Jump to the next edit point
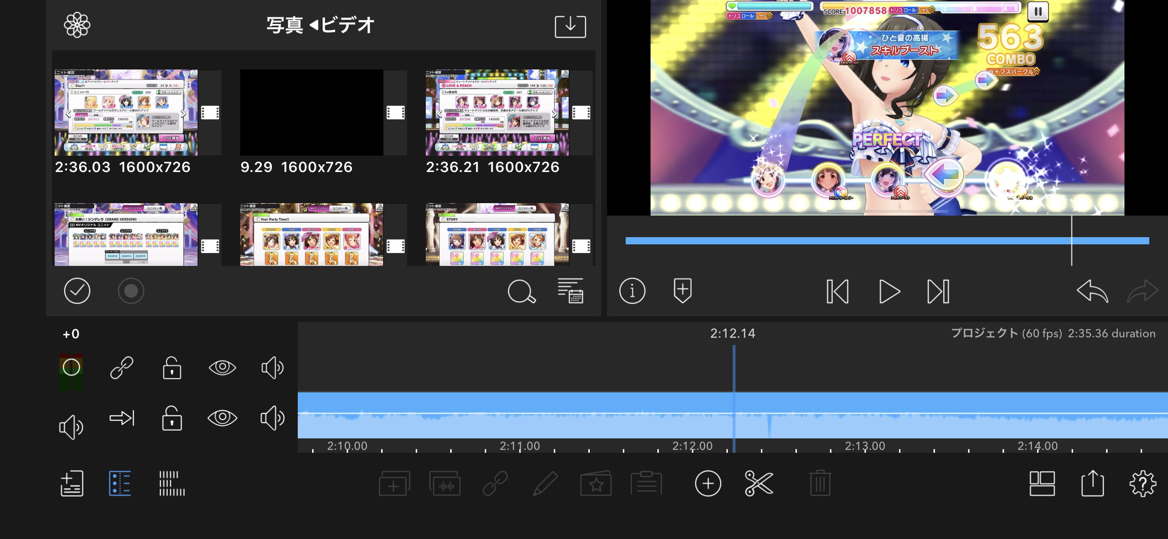The width and height of the screenshot is (1168, 539). [938, 291]
